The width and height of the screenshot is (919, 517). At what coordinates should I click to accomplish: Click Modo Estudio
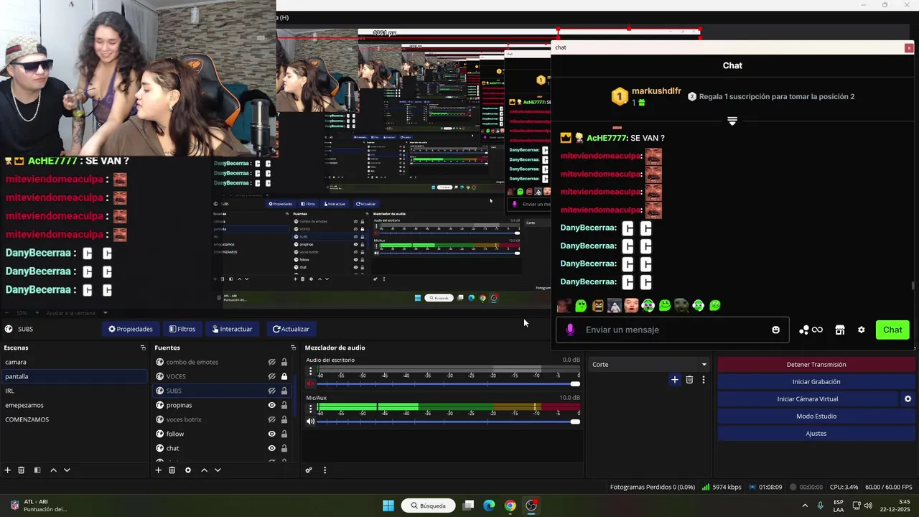coord(816,416)
